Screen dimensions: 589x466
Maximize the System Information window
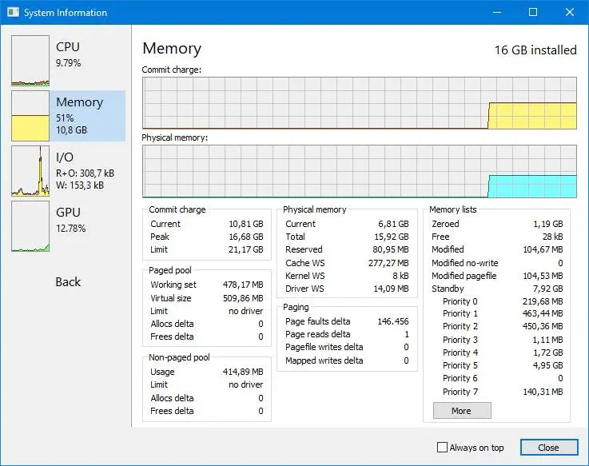pyautogui.click(x=533, y=12)
